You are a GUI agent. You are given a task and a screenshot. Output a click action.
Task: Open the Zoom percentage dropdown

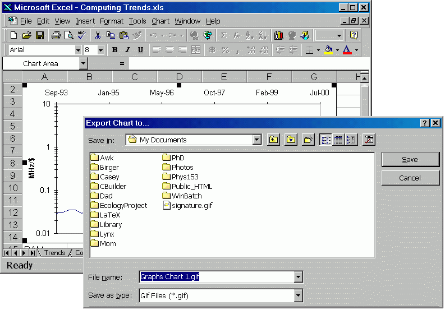[x=339, y=36]
